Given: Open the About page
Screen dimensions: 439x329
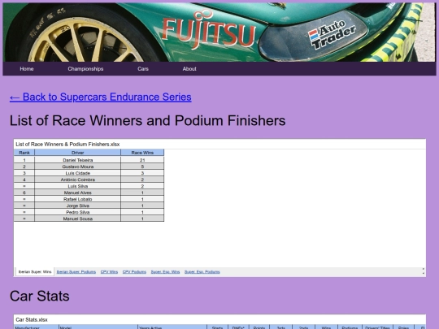Looking at the screenshot, I should [189, 69].
